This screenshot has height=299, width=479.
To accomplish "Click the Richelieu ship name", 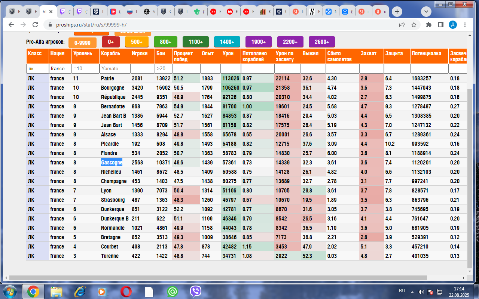I will 111,172.
